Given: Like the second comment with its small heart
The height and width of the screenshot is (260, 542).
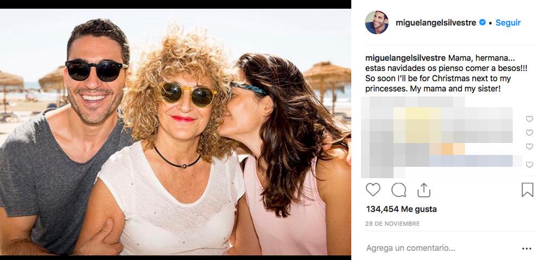Looking at the screenshot, I should [x=530, y=133].
